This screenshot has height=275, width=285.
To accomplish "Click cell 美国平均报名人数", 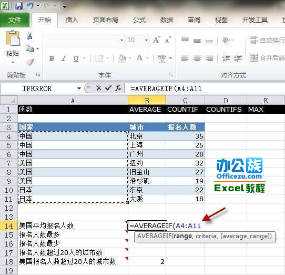I will (x=73, y=226).
